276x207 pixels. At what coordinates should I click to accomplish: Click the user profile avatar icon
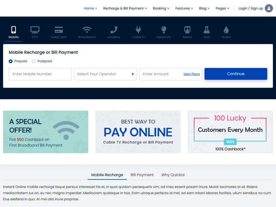tap(269, 8)
